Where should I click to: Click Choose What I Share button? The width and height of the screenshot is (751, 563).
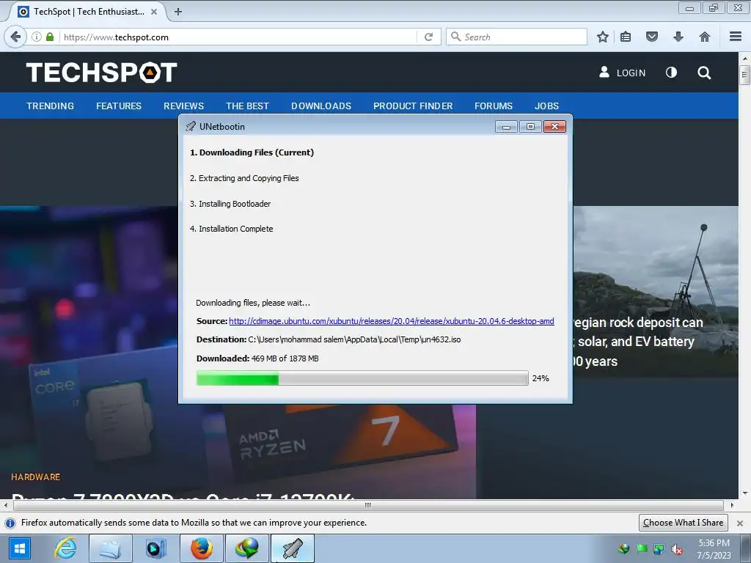pyautogui.click(x=683, y=522)
